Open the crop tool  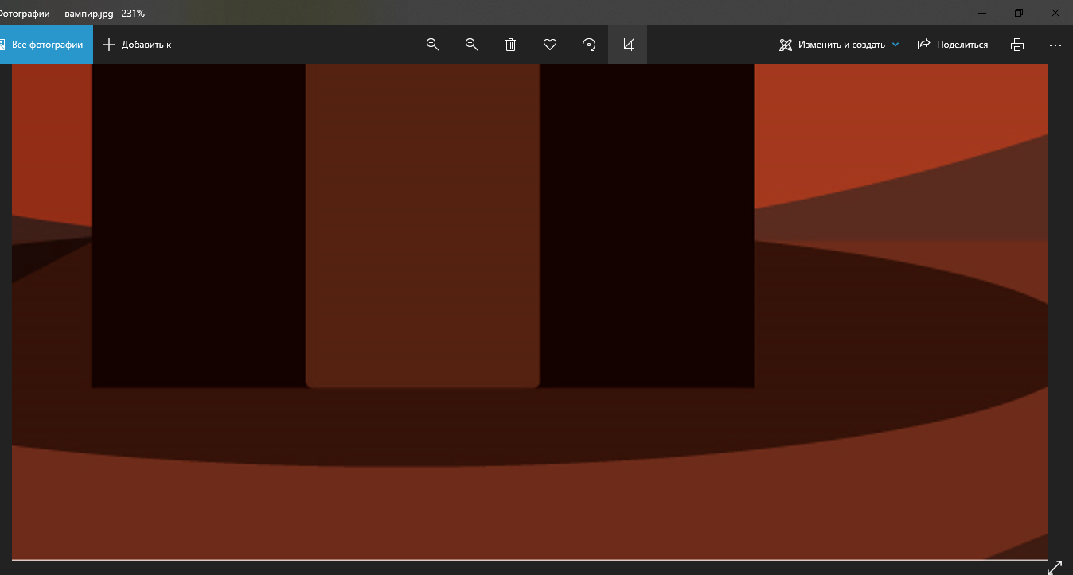[628, 45]
